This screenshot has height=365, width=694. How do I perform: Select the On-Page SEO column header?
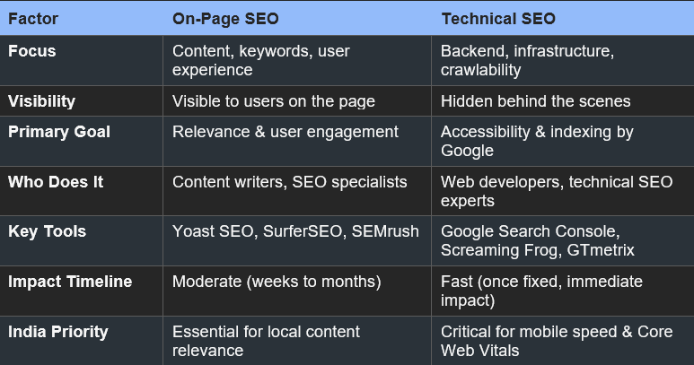pos(226,18)
